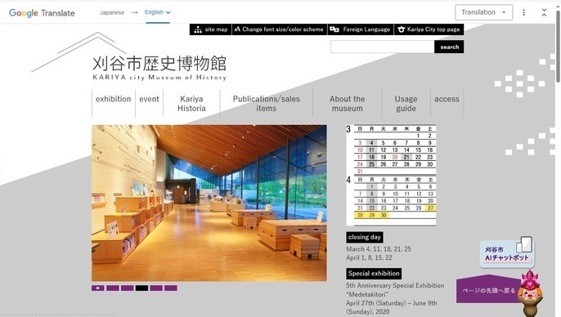
Task: Select the fourth black slide indicator
Action: click(x=141, y=288)
